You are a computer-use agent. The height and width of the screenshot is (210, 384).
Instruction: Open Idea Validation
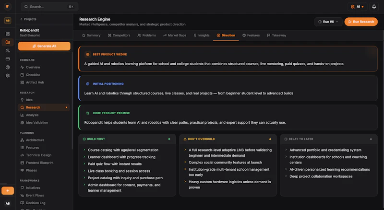(44, 123)
